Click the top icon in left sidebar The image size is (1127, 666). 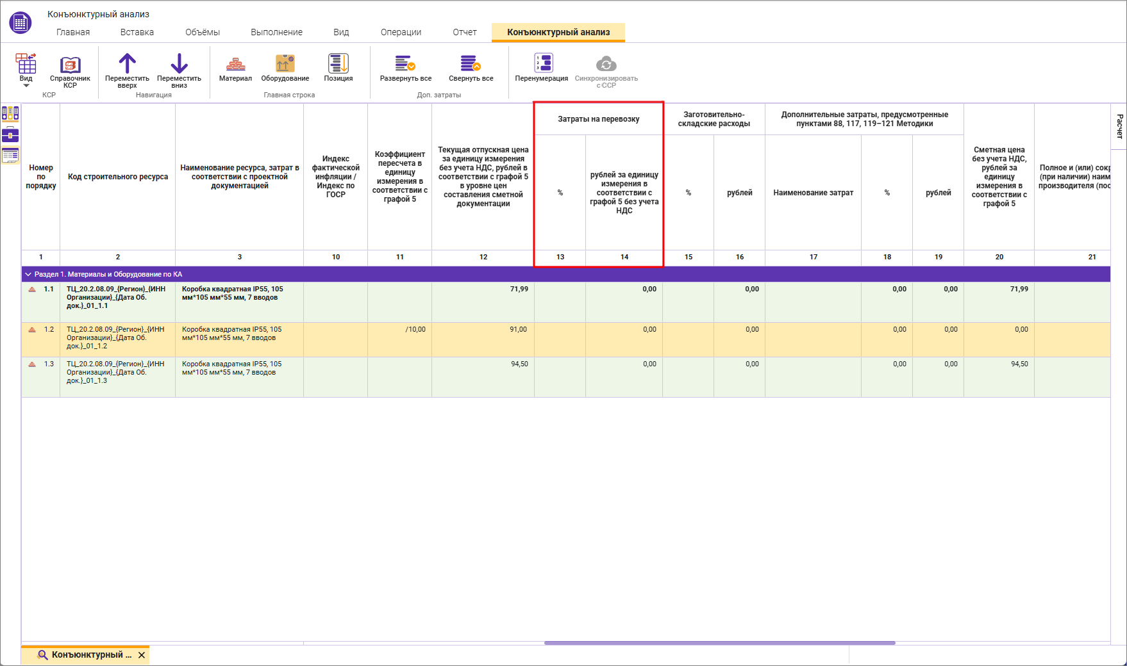pos(10,113)
